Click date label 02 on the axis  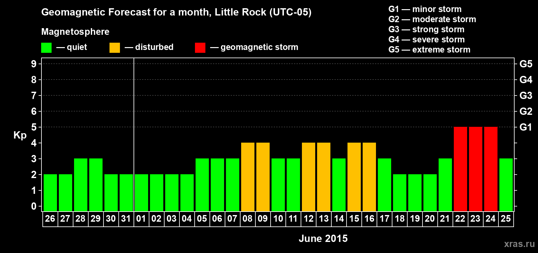pyautogui.click(x=156, y=219)
